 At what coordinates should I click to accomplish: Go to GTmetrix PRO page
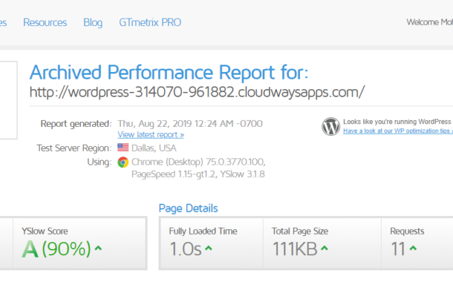pos(150,23)
